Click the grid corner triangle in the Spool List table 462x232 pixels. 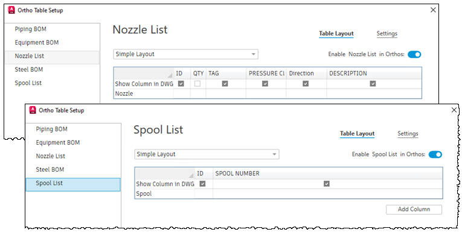[x=191, y=175]
